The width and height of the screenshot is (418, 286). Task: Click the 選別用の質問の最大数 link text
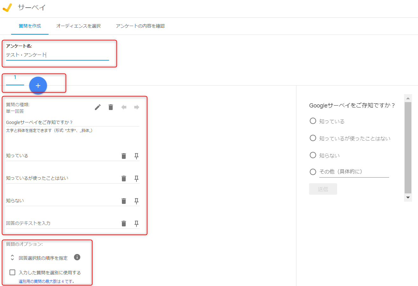[x=46, y=281]
